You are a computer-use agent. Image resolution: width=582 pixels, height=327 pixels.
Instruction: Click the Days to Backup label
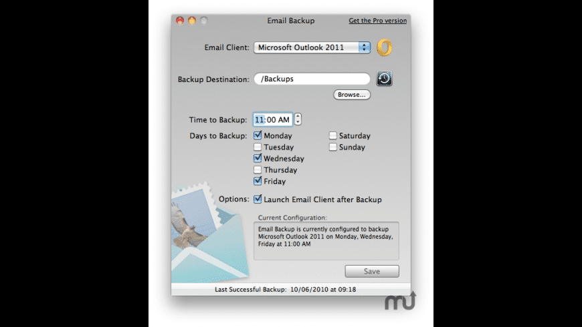click(218, 136)
